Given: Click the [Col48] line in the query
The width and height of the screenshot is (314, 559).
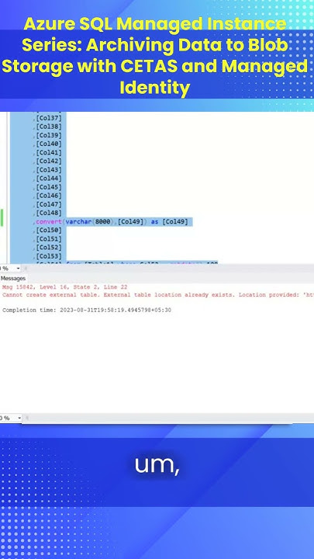Looking at the screenshot, I should point(49,214).
